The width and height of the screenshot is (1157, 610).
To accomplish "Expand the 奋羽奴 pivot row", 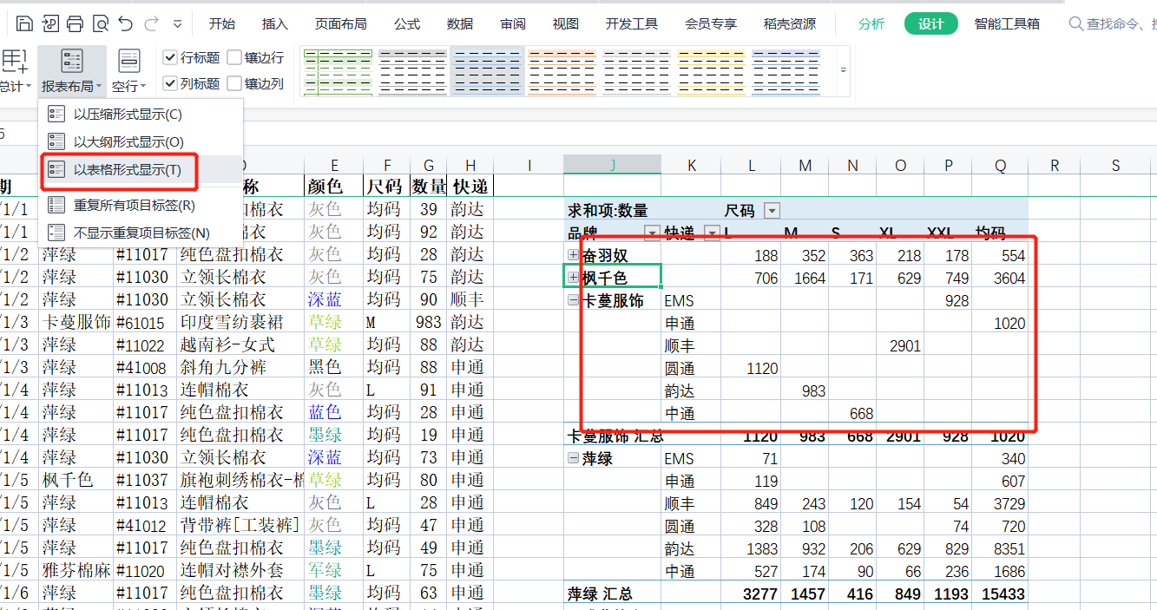I will pos(573,256).
